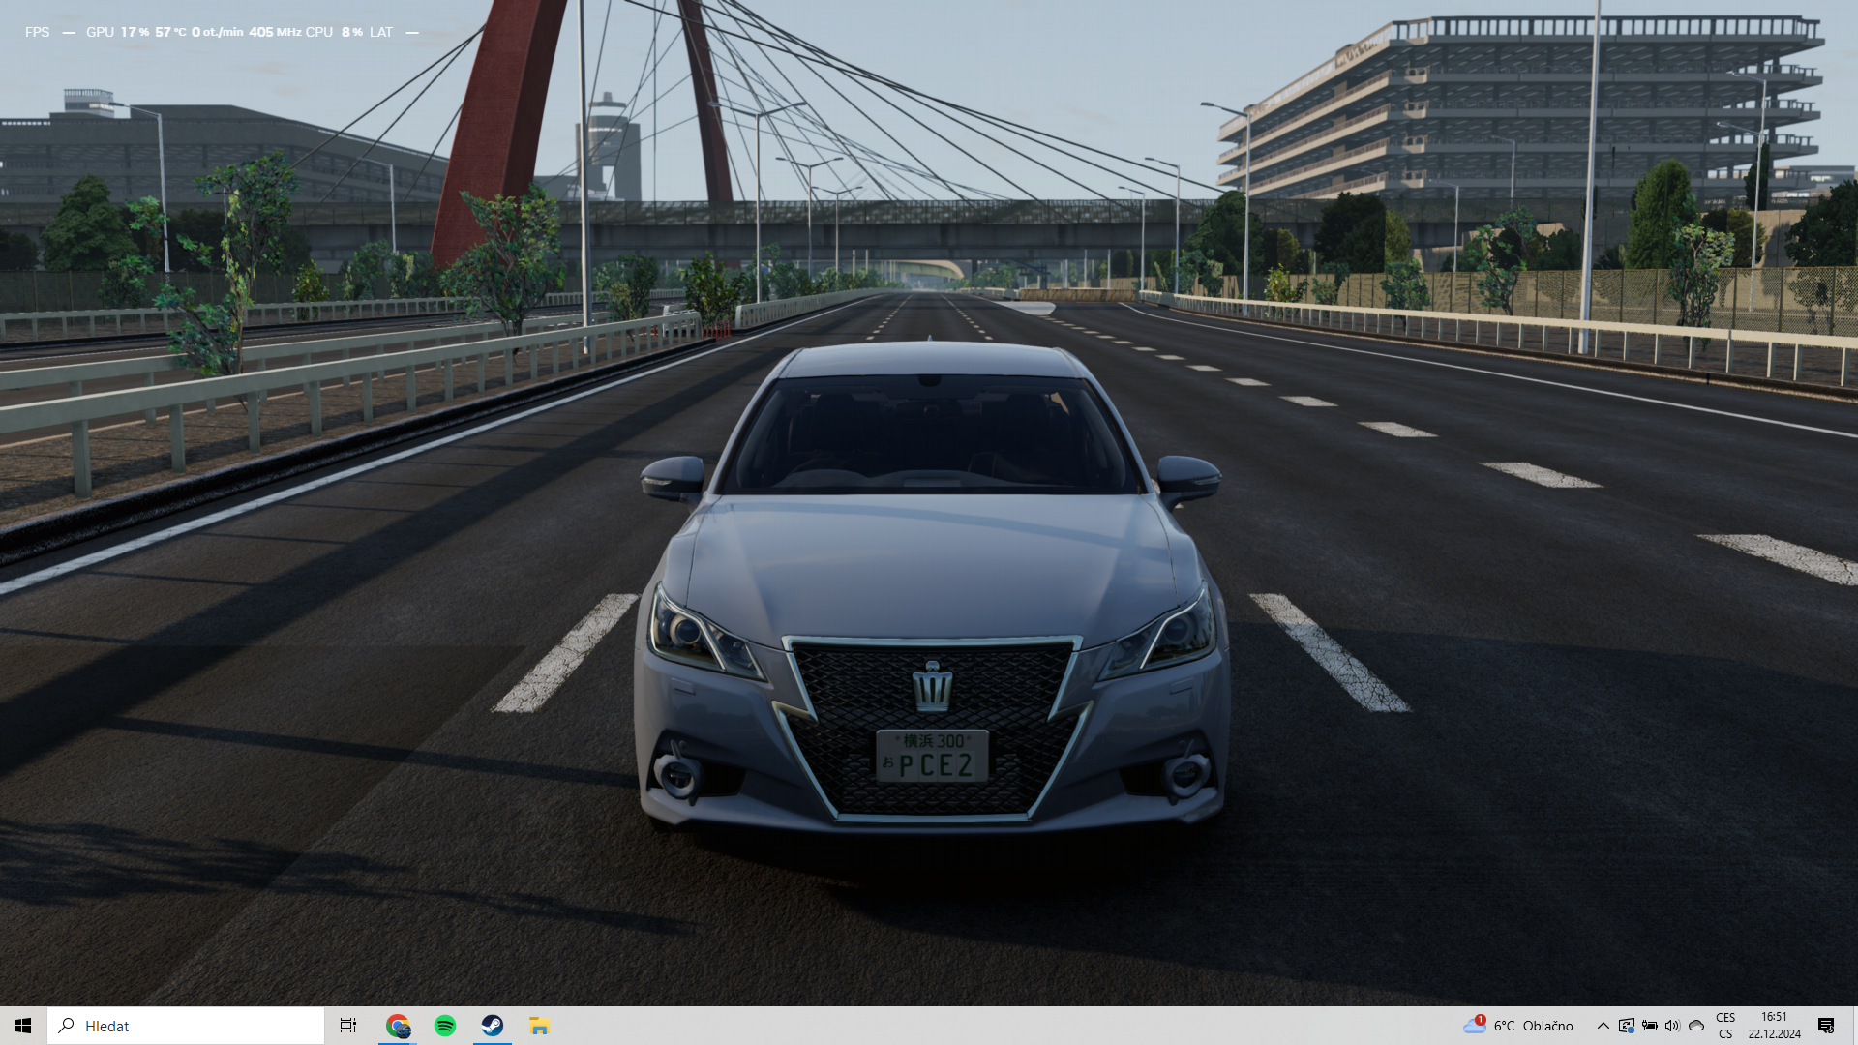This screenshot has height=1045, width=1858.
Task: Open Task View from taskbar
Action: (348, 1026)
